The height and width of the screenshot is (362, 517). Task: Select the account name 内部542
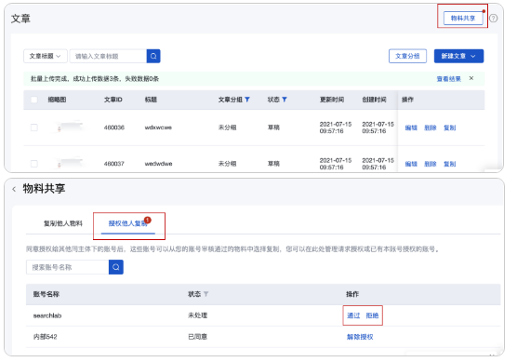pos(46,337)
